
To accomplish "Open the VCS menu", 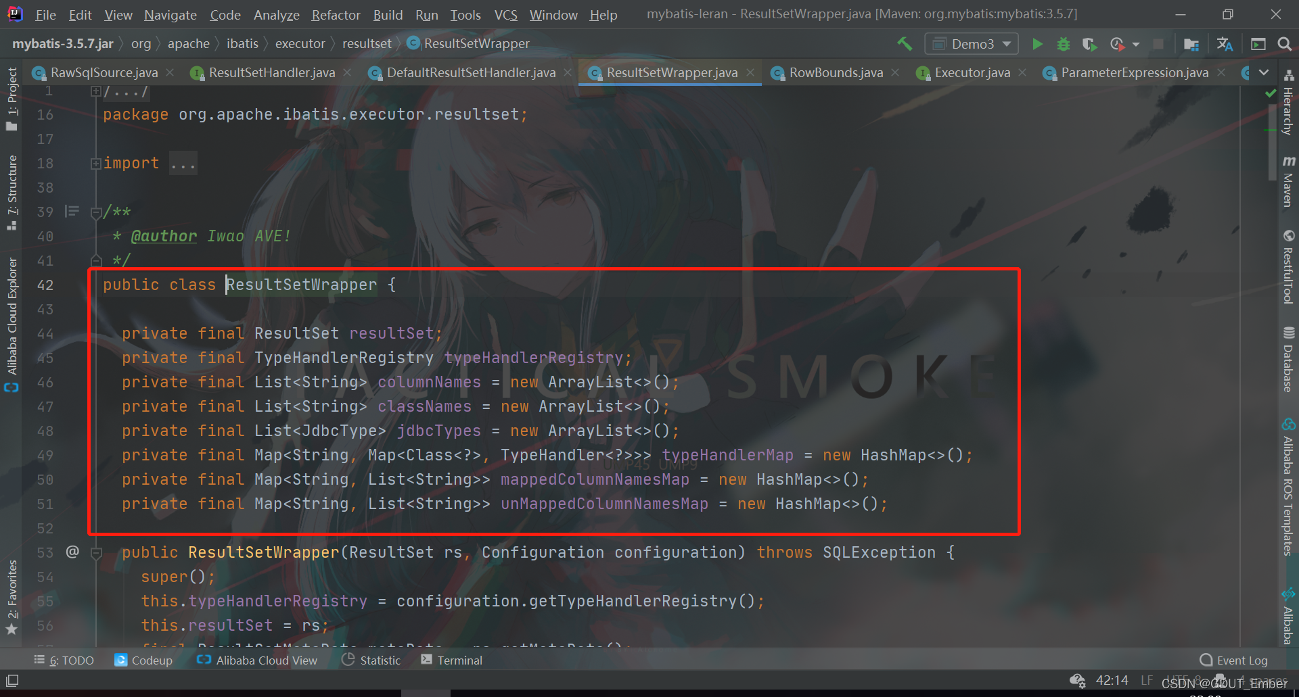I will point(505,15).
